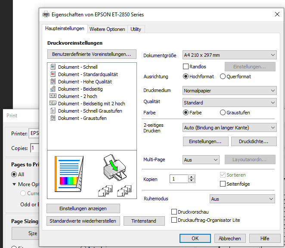285x248 pixels.
Task: Click the Dokument - Schnell preset icon
Action: (53, 67)
